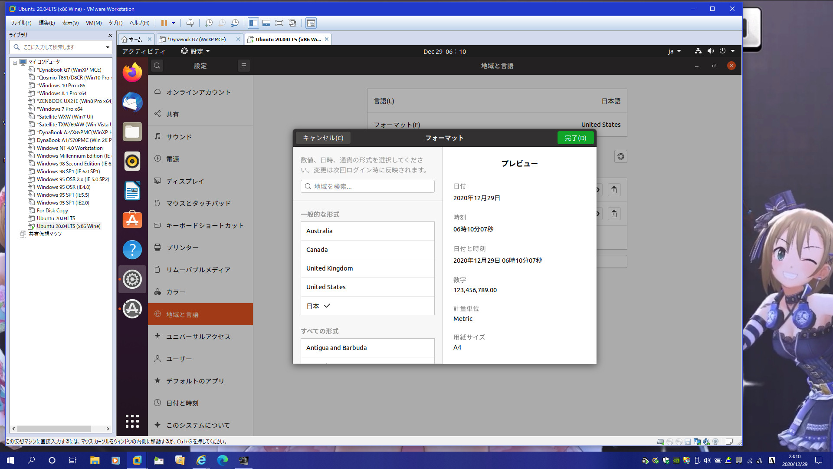This screenshot has width=833, height=469.
Task: Open Rhythmbox music player in dock
Action: pos(132,161)
